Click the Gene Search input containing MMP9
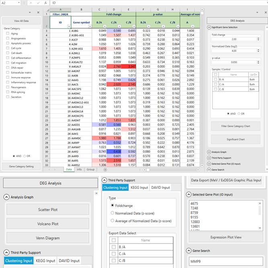Viewport: 268px width, 268px height. point(225,262)
